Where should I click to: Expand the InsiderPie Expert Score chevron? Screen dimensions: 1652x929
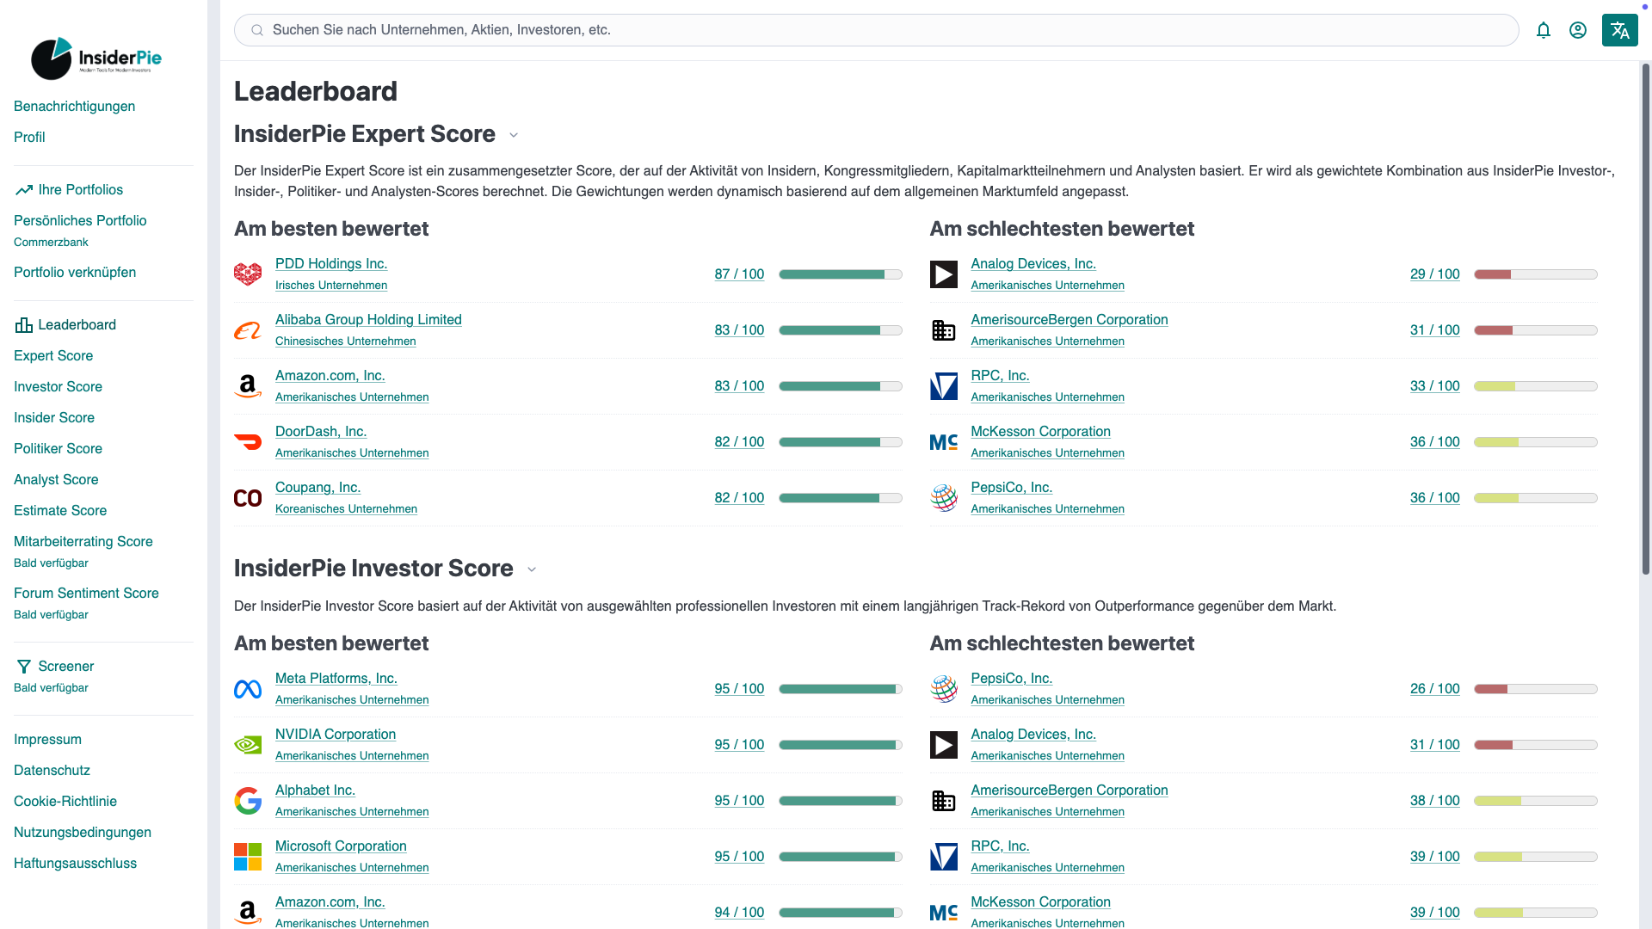[x=514, y=135]
